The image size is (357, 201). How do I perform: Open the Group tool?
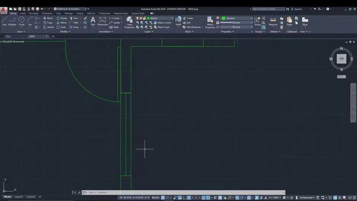tap(257, 21)
